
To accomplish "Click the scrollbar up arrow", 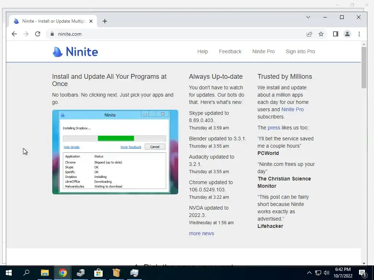I will click(364, 44).
